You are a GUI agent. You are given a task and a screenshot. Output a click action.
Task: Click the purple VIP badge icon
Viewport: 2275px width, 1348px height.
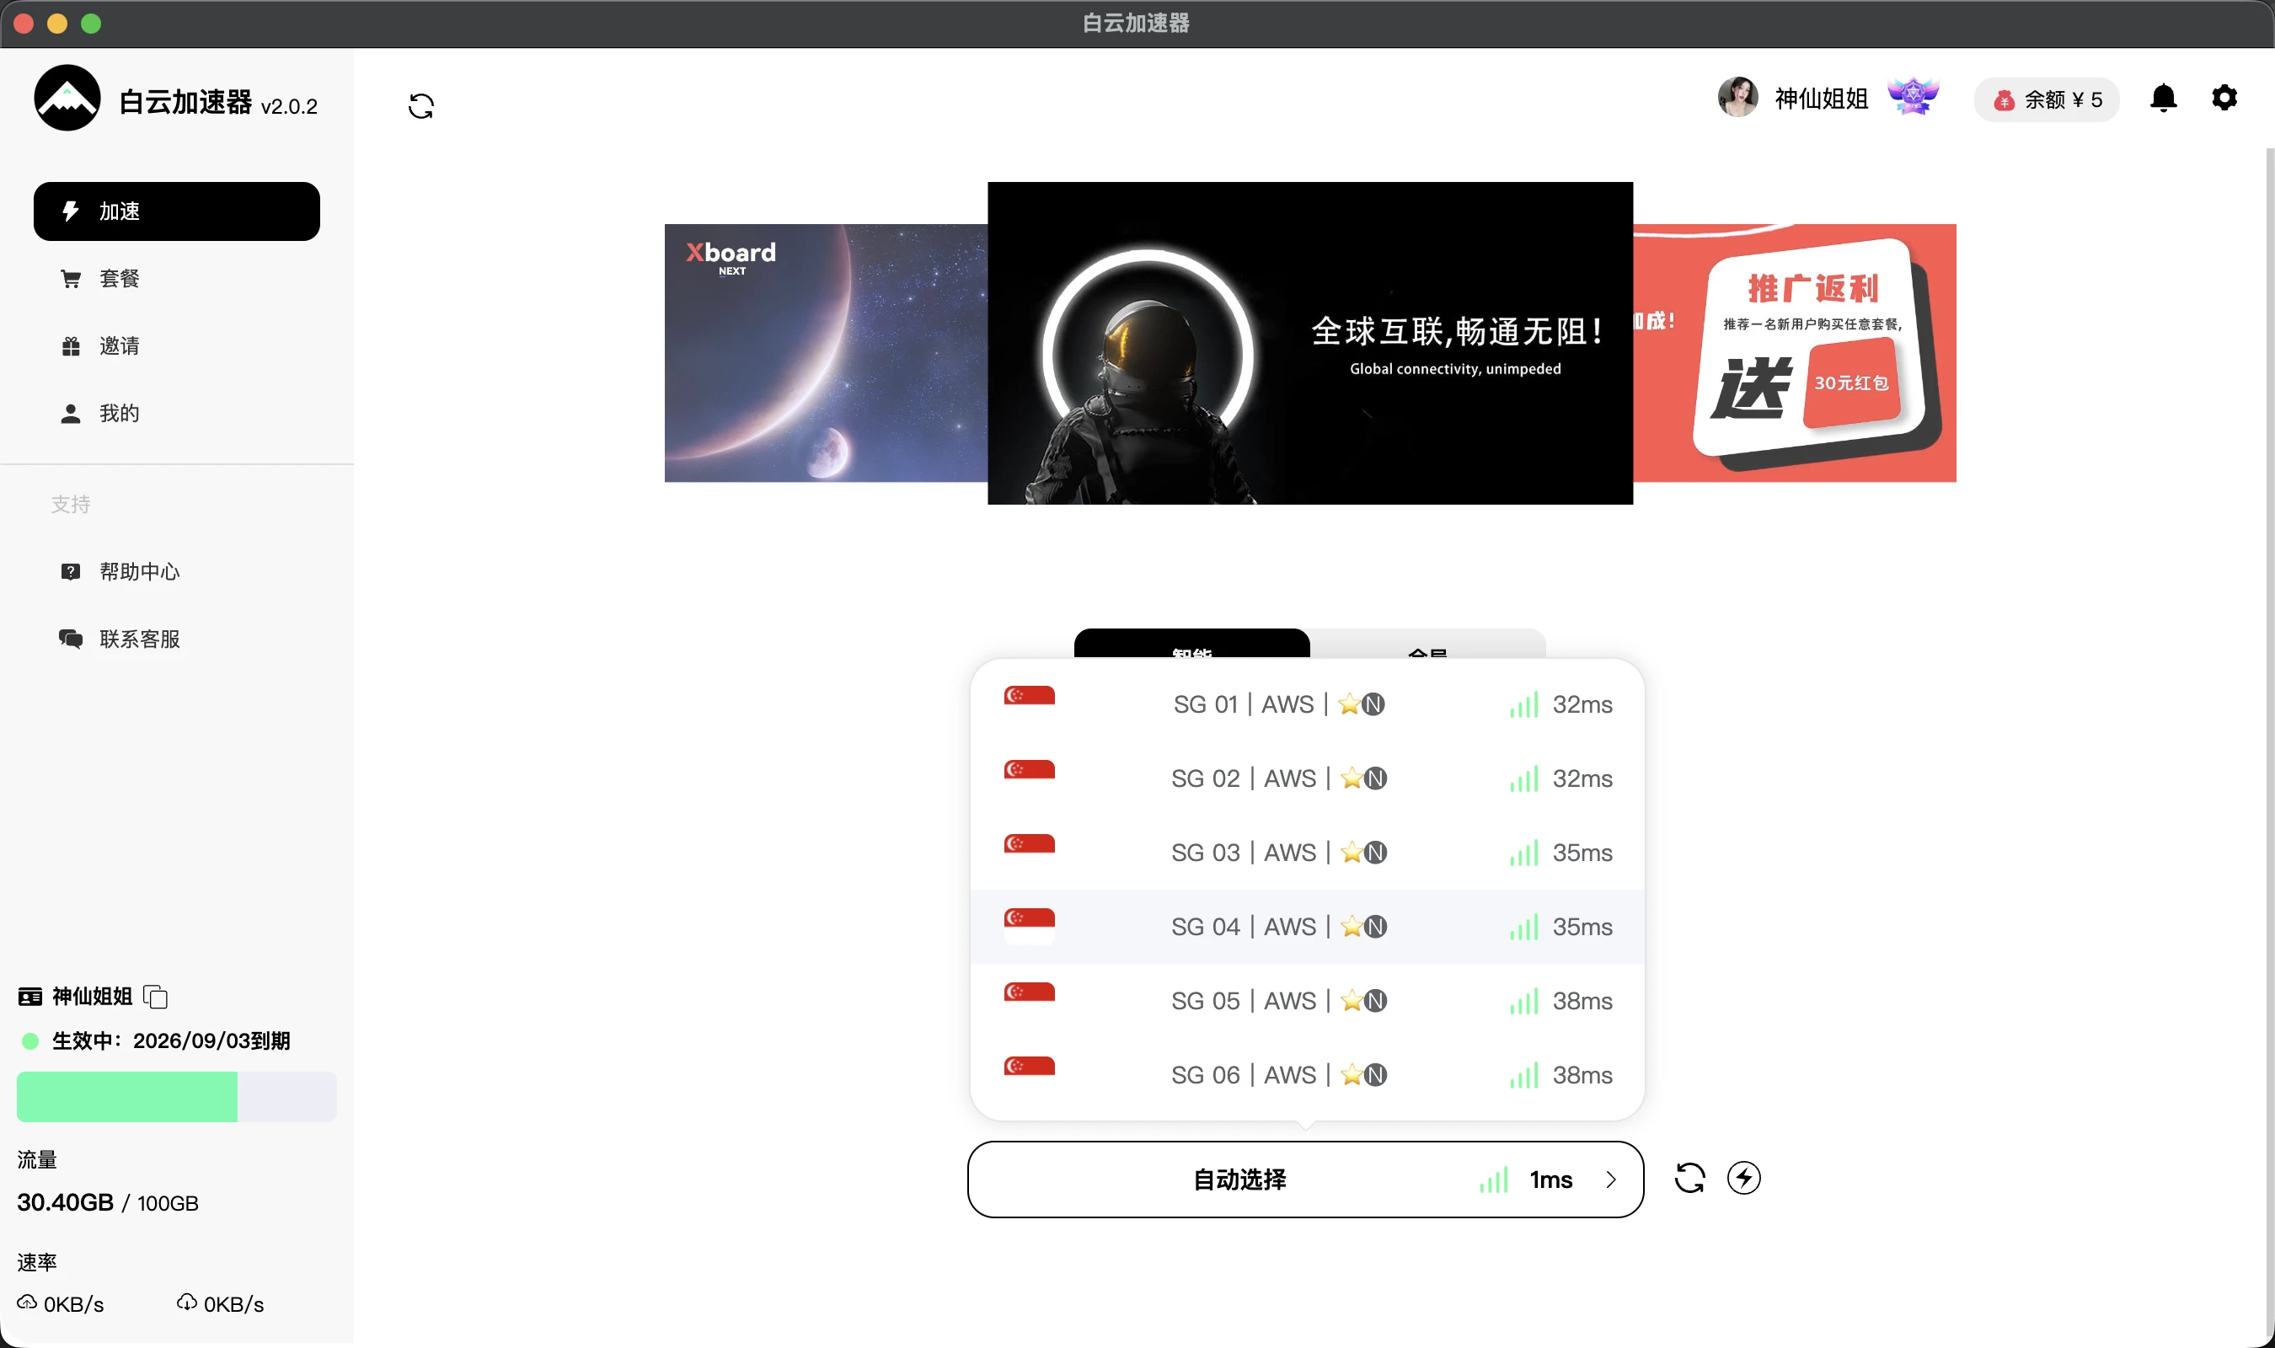(1913, 96)
